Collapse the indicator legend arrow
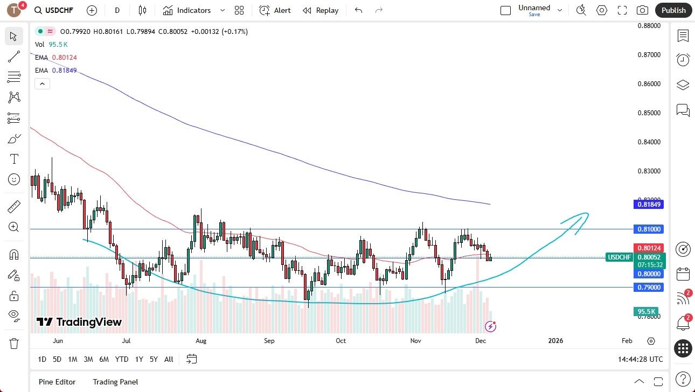 (x=42, y=83)
